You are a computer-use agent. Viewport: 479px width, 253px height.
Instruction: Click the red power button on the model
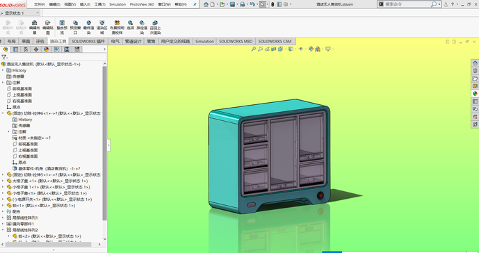(320, 195)
